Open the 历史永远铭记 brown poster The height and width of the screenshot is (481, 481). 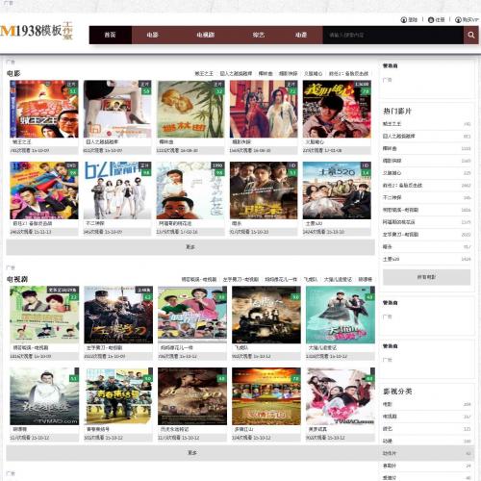[x=192, y=396]
